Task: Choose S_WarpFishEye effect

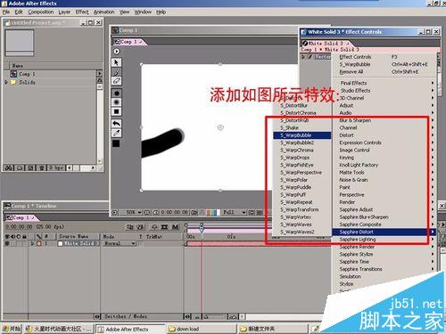Action: tap(302, 165)
